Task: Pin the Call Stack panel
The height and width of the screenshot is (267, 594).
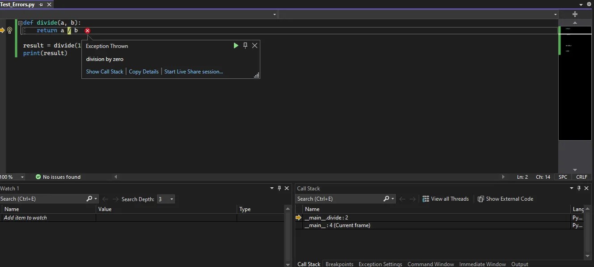Action: point(579,188)
